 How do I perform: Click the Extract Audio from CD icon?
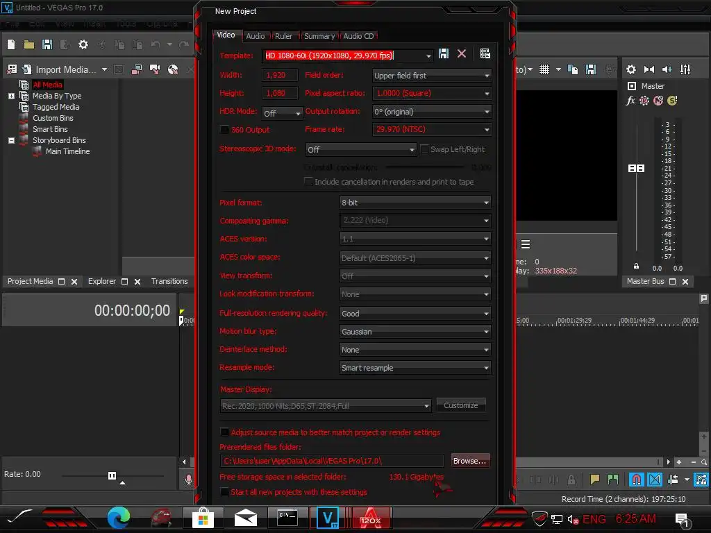point(173,69)
